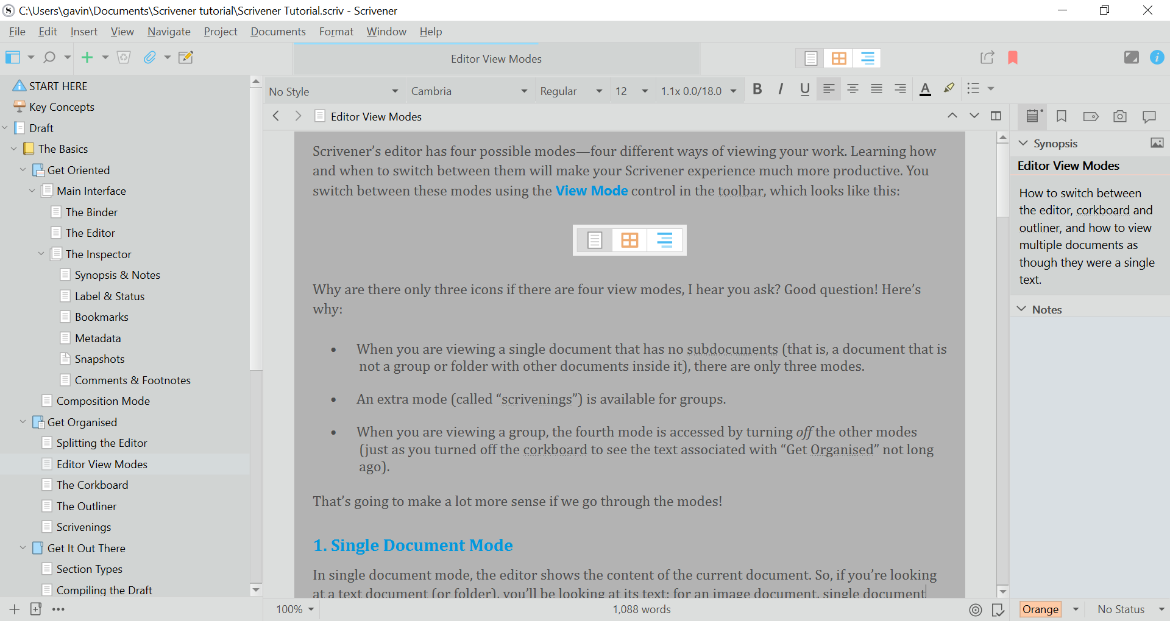The height and width of the screenshot is (621, 1170).
Task: Open the Cambria font dropdown
Action: [x=469, y=91]
